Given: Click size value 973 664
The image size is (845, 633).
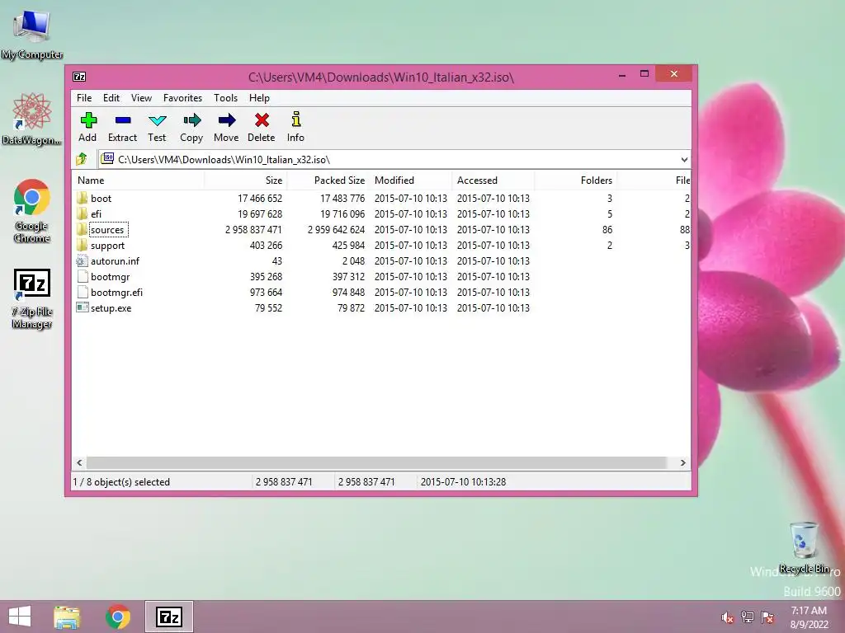Looking at the screenshot, I should click(x=266, y=293).
